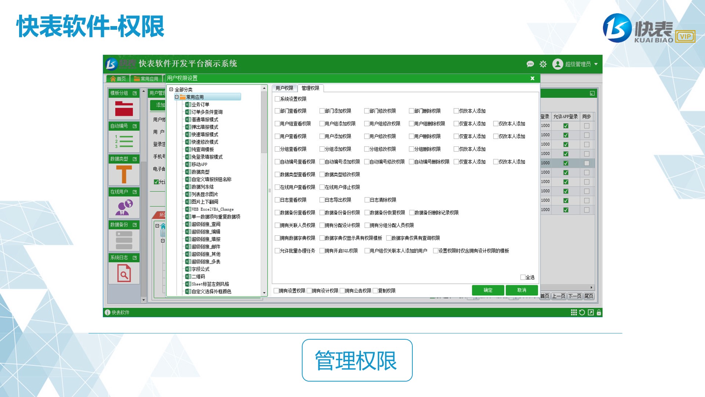This screenshot has width=705, height=397.
Task: Check 拥有关联人员权限 checkbox
Action: 277,225
